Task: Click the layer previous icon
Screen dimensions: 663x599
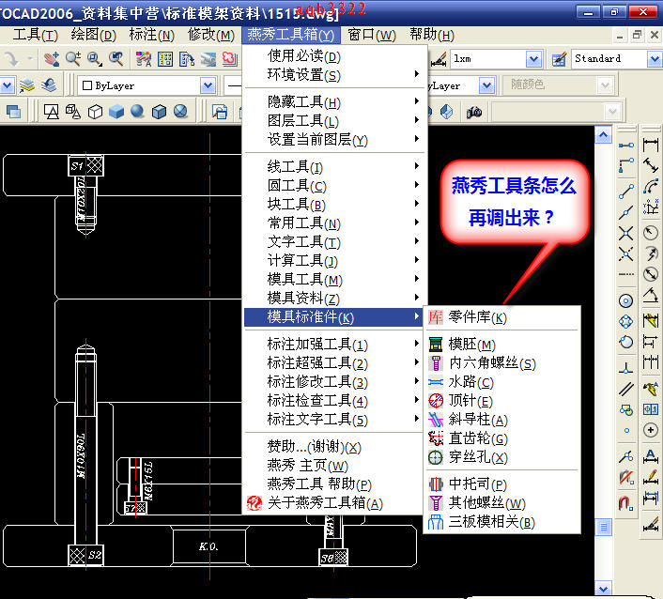Action: pyautogui.click(x=50, y=85)
